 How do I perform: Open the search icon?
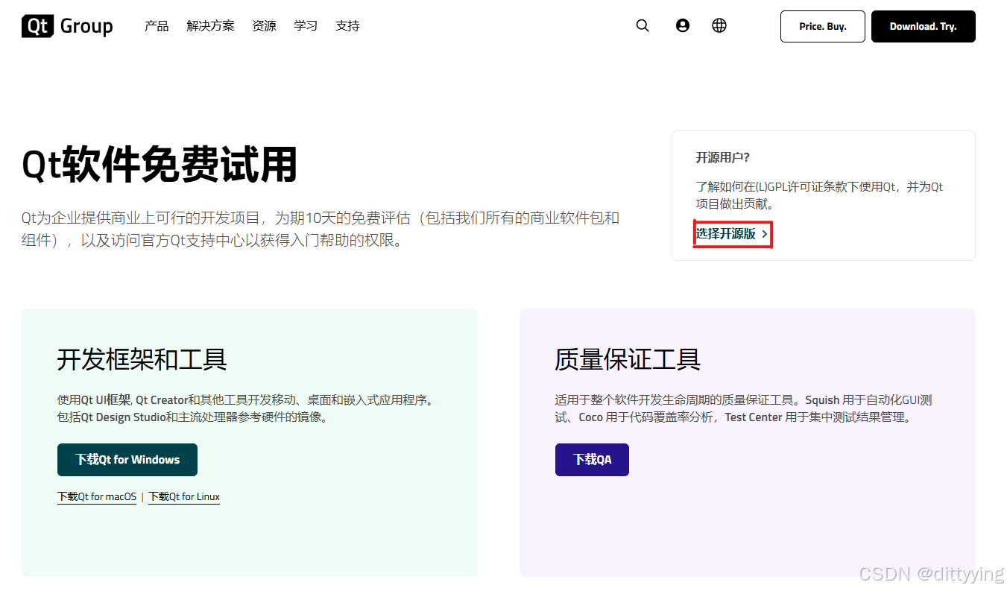coord(643,25)
